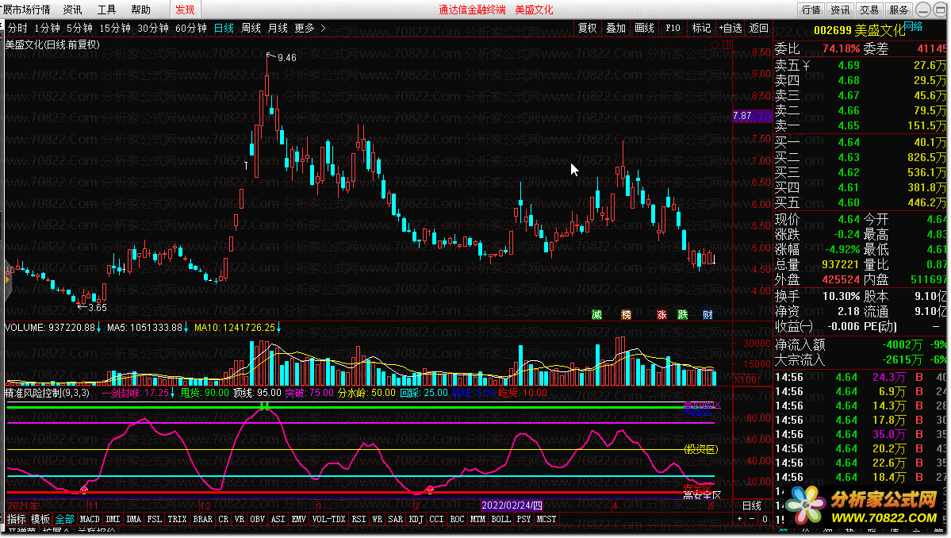This screenshot has width=951, height=538.
Task: Select the 全部 indicator category
Action: point(64,519)
